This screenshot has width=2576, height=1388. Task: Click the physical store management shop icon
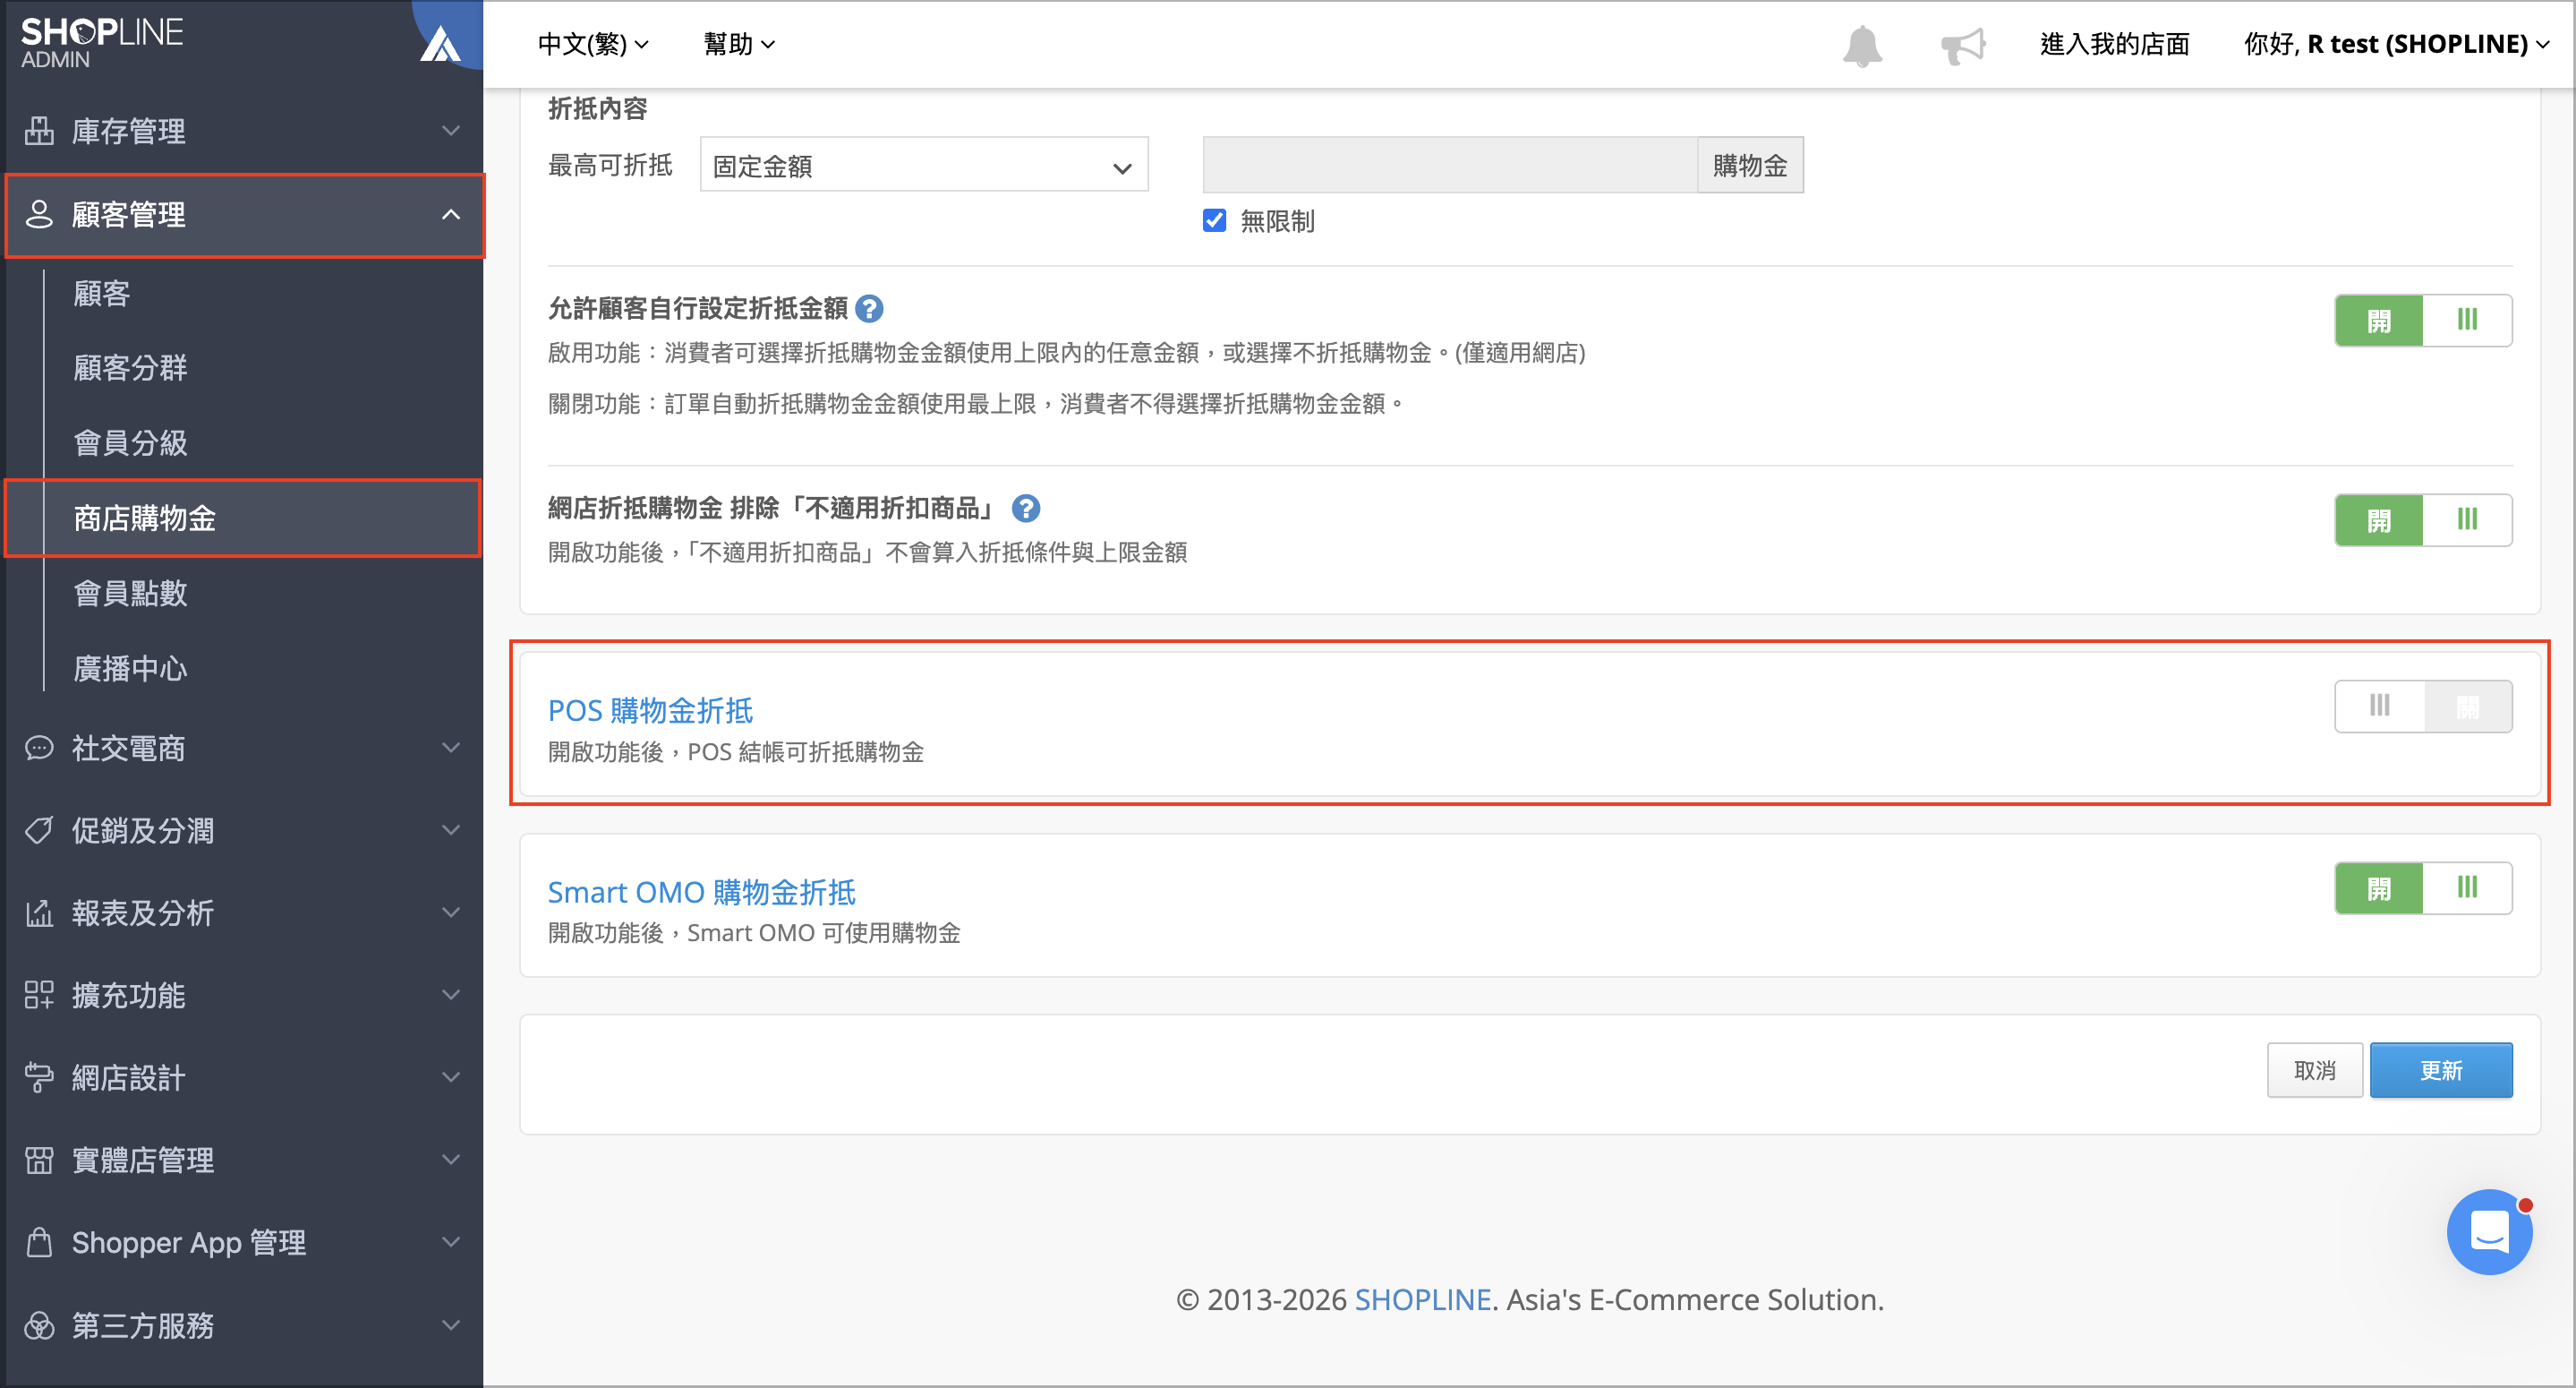pos(39,1160)
